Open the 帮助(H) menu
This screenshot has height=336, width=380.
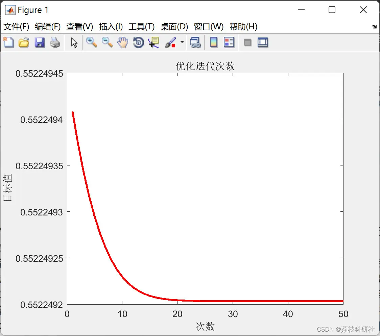pos(243,27)
